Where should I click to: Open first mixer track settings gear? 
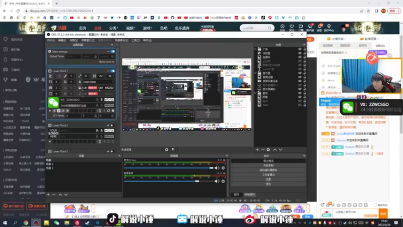point(223,168)
